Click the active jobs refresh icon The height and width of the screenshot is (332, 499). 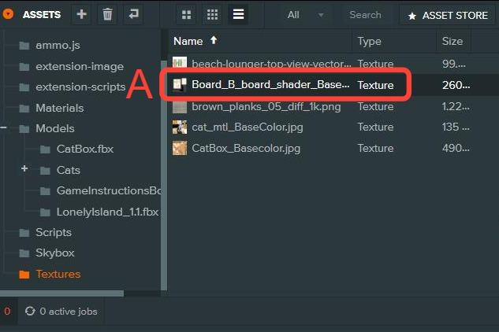point(30,312)
